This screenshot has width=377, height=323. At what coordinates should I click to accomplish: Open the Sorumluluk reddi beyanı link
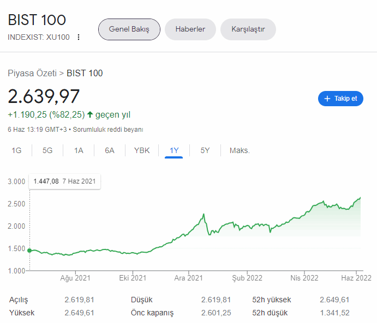point(108,130)
